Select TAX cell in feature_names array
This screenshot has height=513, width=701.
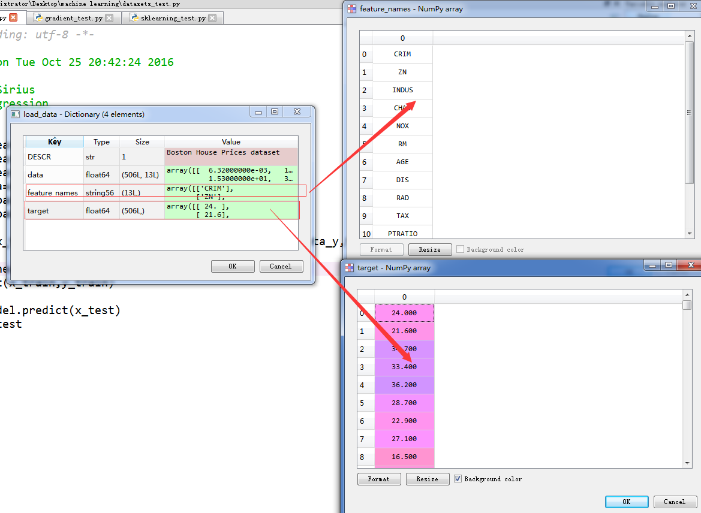(402, 216)
